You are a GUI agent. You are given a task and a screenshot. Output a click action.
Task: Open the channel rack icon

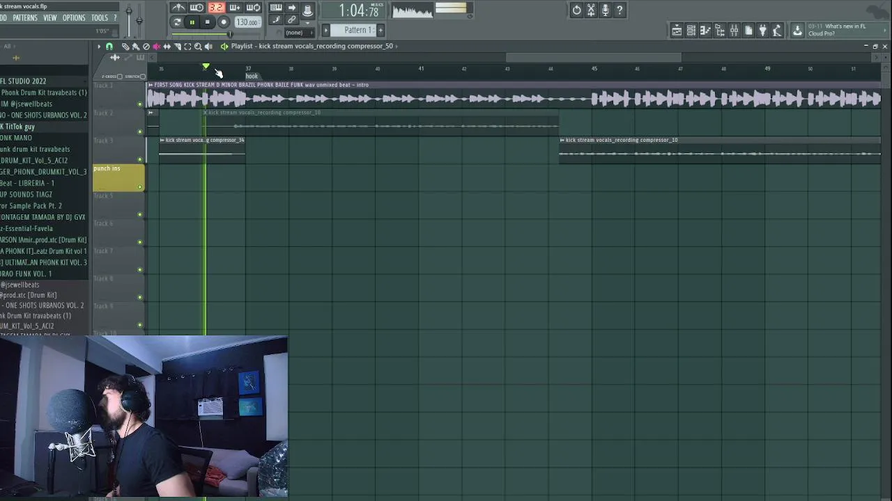click(691, 31)
